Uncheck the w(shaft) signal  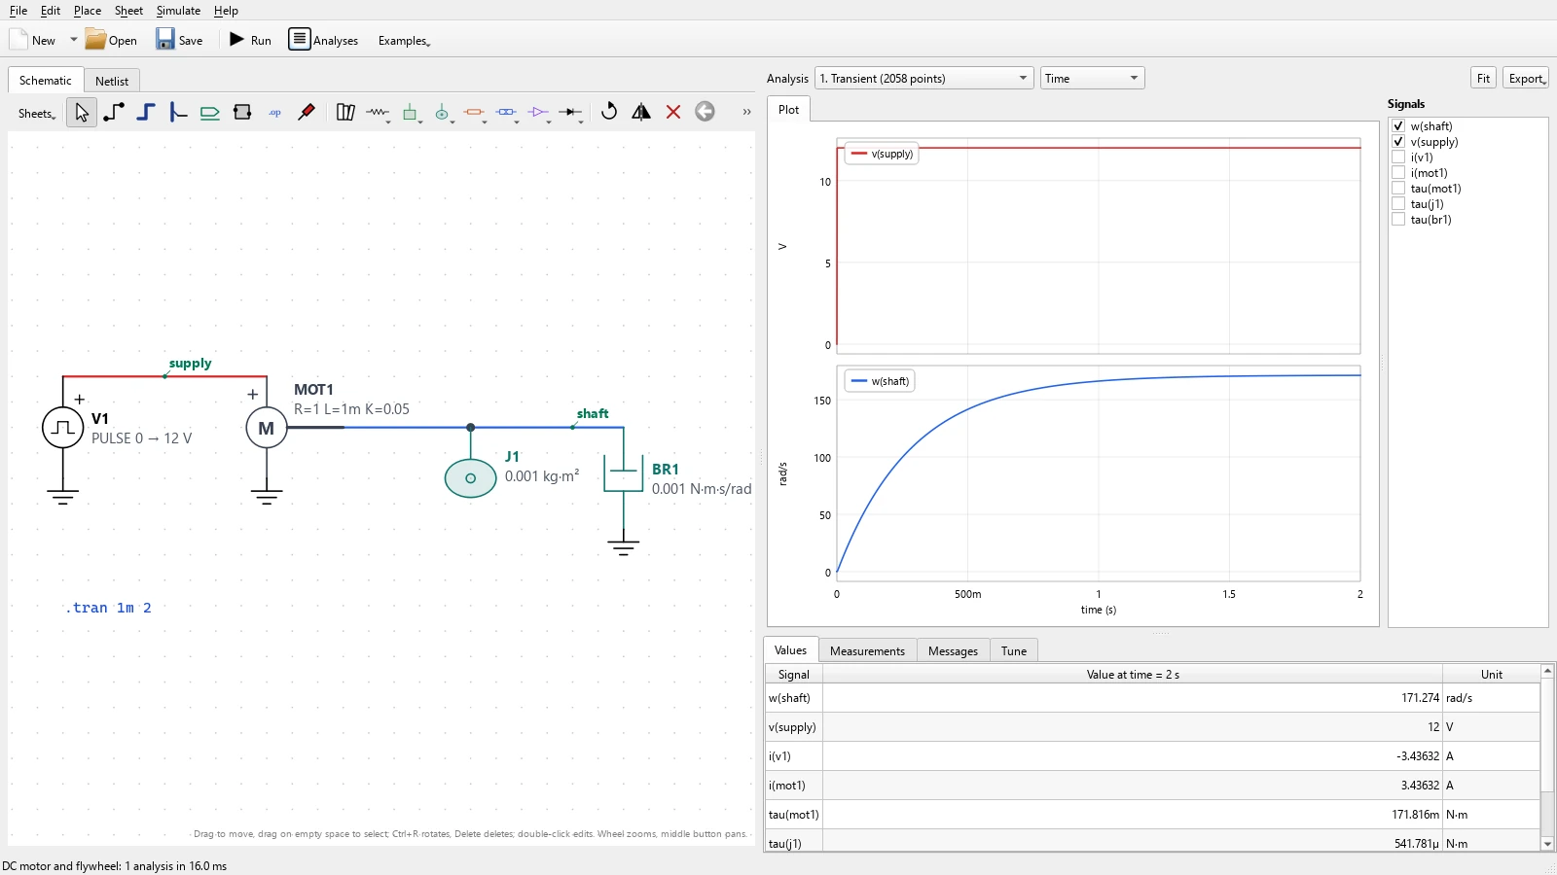tap(1398, 126)
